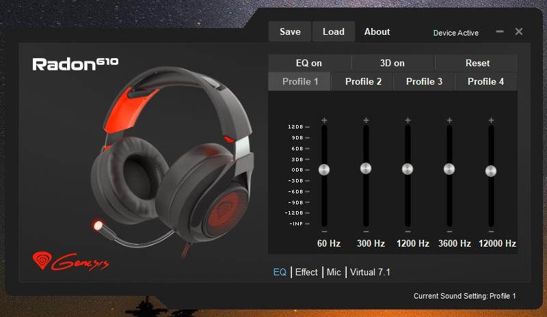
Task: Click the minus icon below 60 Hz slider
Action: click(324, 232)
